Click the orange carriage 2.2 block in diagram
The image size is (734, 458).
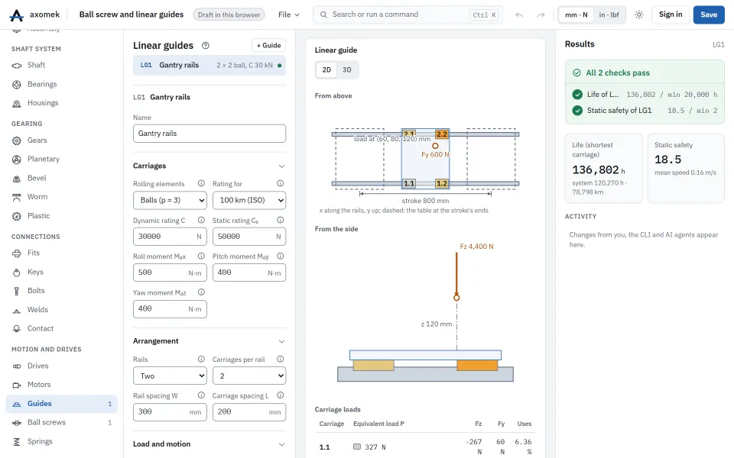pyautogui.click(x=442, y=134)
